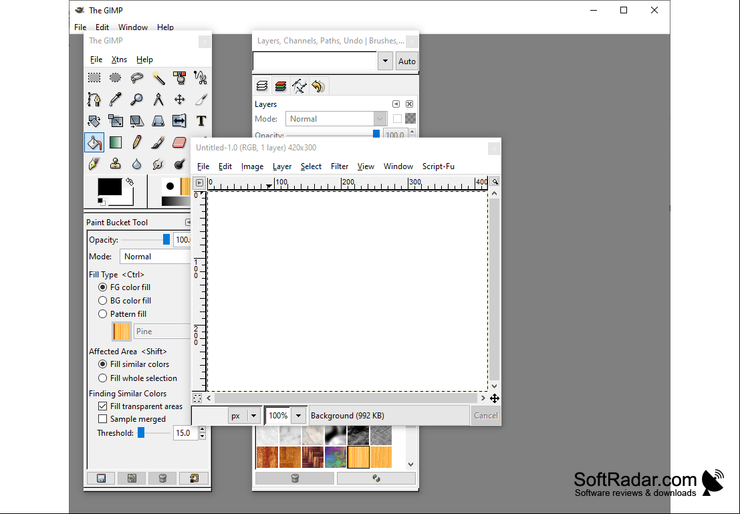Select the Intelligent Scissors tool

[x=201, y=78]
